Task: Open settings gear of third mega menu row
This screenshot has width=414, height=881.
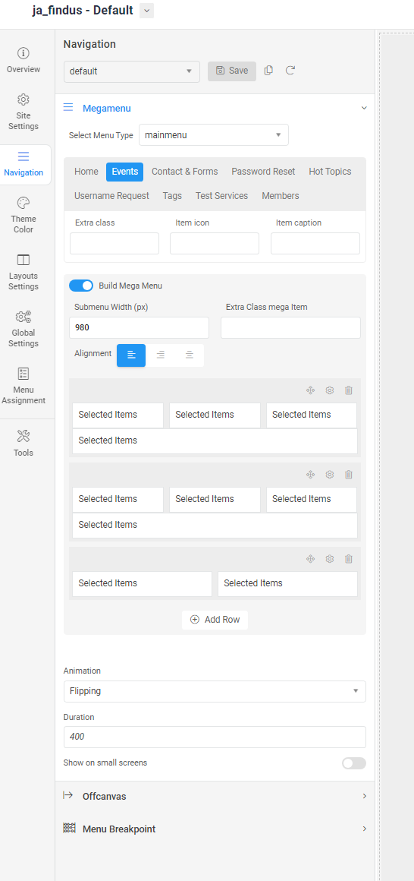Action: coord(330,558)
